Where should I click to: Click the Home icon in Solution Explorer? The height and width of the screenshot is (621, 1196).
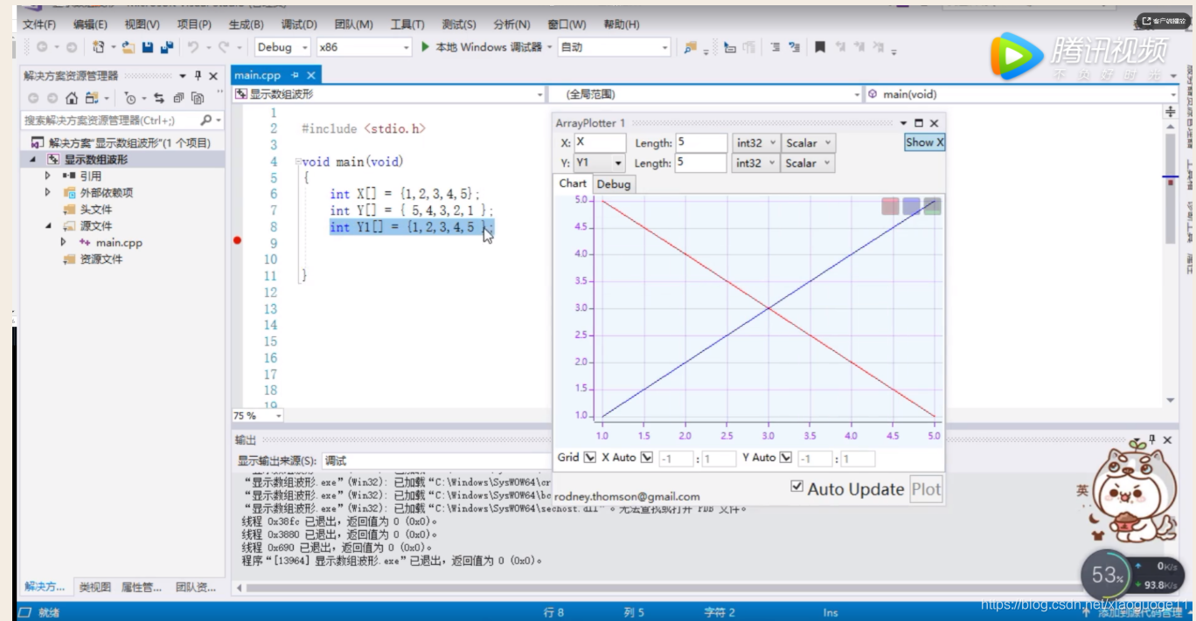coord(72,98)
